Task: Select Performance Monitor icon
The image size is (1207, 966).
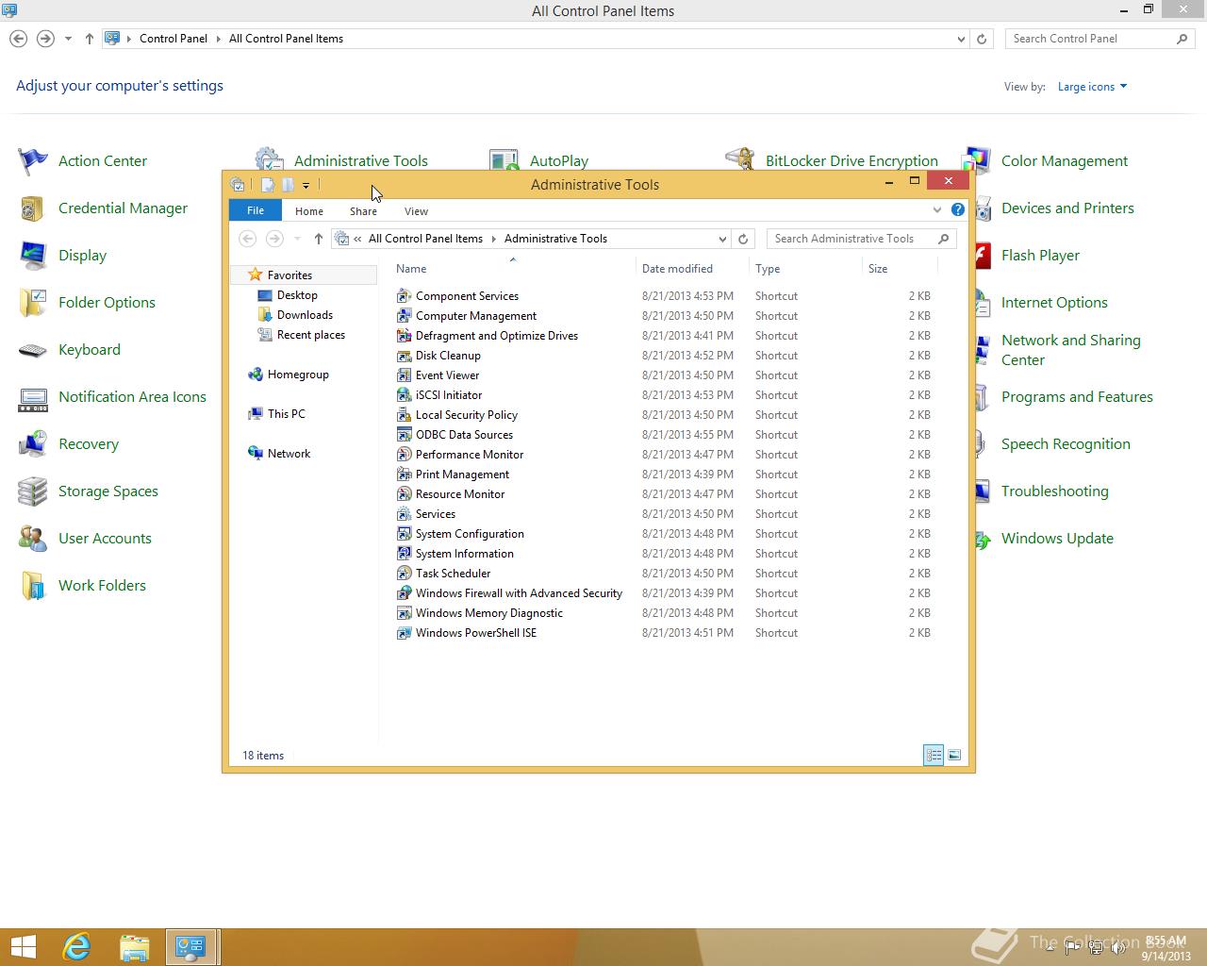Action: coord(404,455)
